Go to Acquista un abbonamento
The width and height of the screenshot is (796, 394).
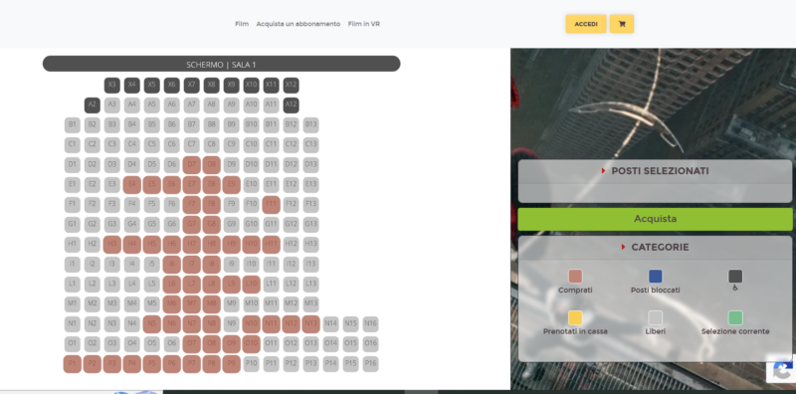coord(298,24)
